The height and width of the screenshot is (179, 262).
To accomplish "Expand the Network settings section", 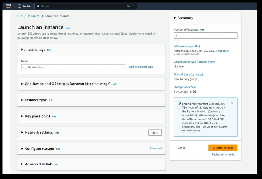I will coord(22,132).
